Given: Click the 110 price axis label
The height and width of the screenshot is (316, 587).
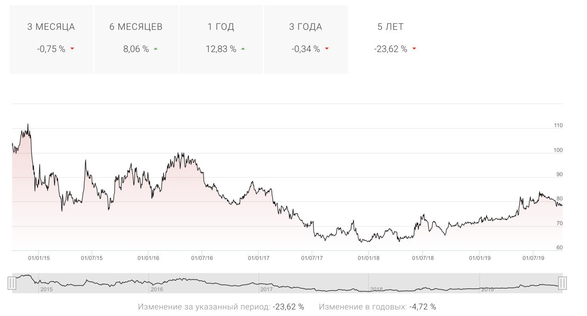Looking at the screenshot, I should [x=558, y=125].
